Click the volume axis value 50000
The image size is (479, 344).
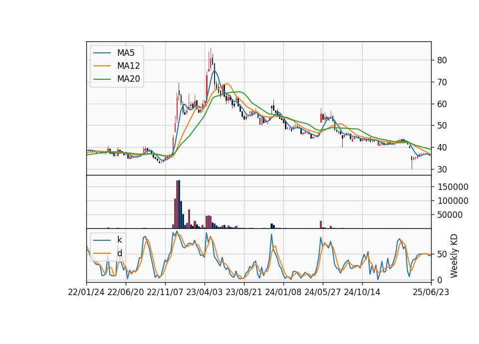(450, 215)
